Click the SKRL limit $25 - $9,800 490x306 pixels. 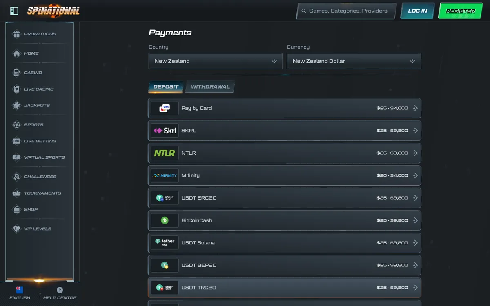coord(392,131)
